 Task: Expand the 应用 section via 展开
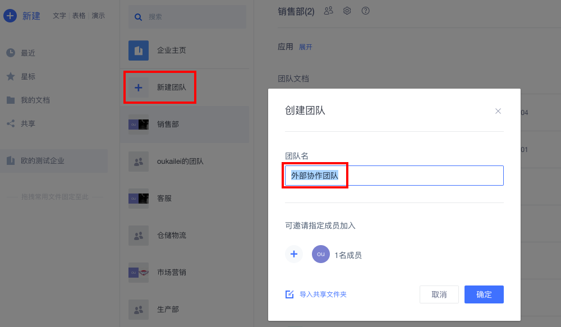(x=306, y=47)
